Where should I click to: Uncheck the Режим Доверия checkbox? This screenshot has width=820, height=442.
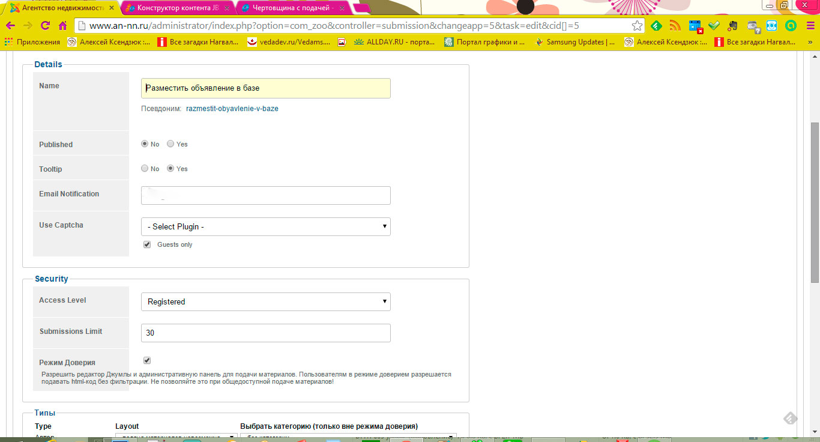point(147,360)
